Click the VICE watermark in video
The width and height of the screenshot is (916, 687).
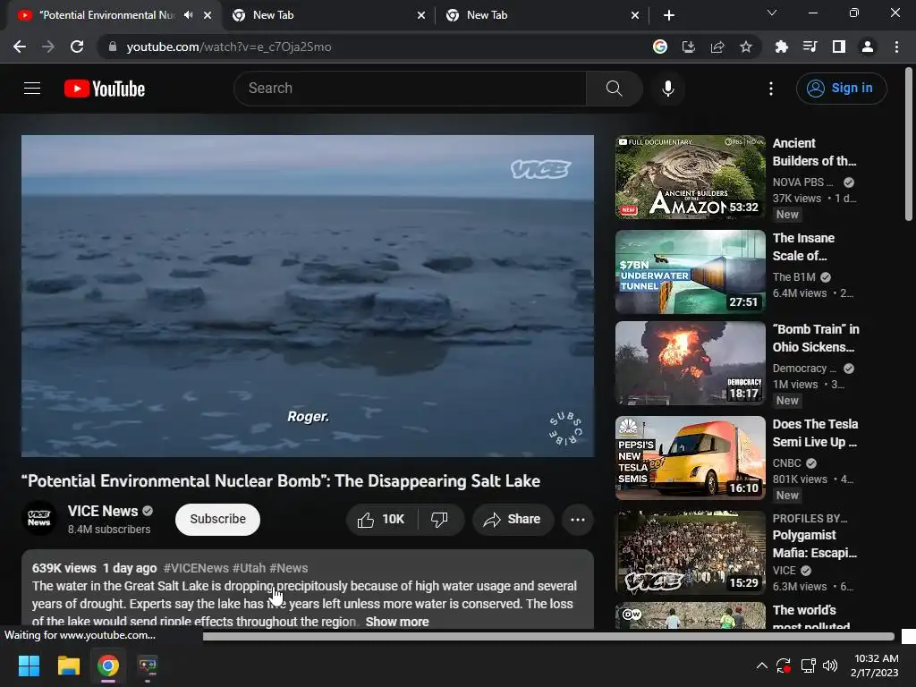[x=541, y=169]
